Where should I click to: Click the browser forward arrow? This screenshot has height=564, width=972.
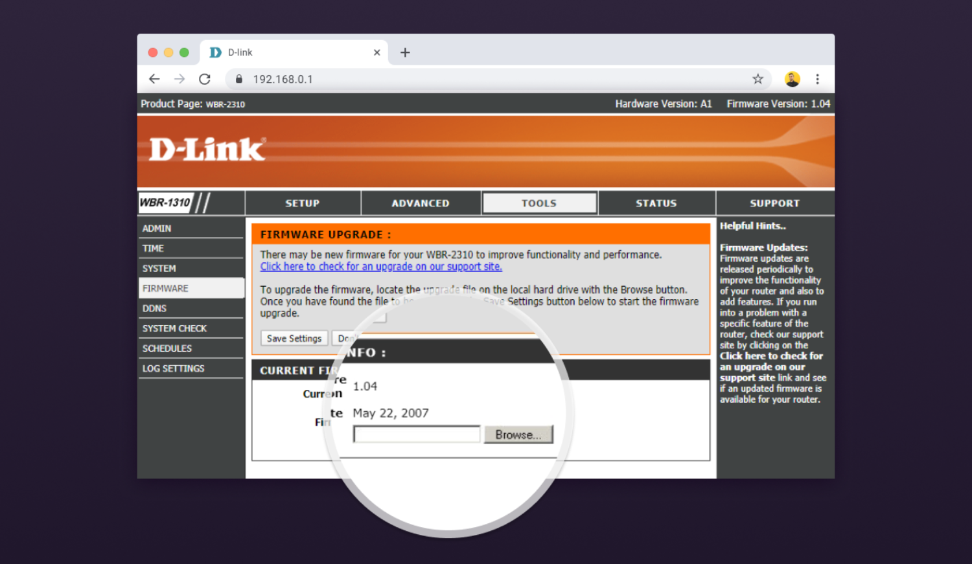tap(179, 79)
